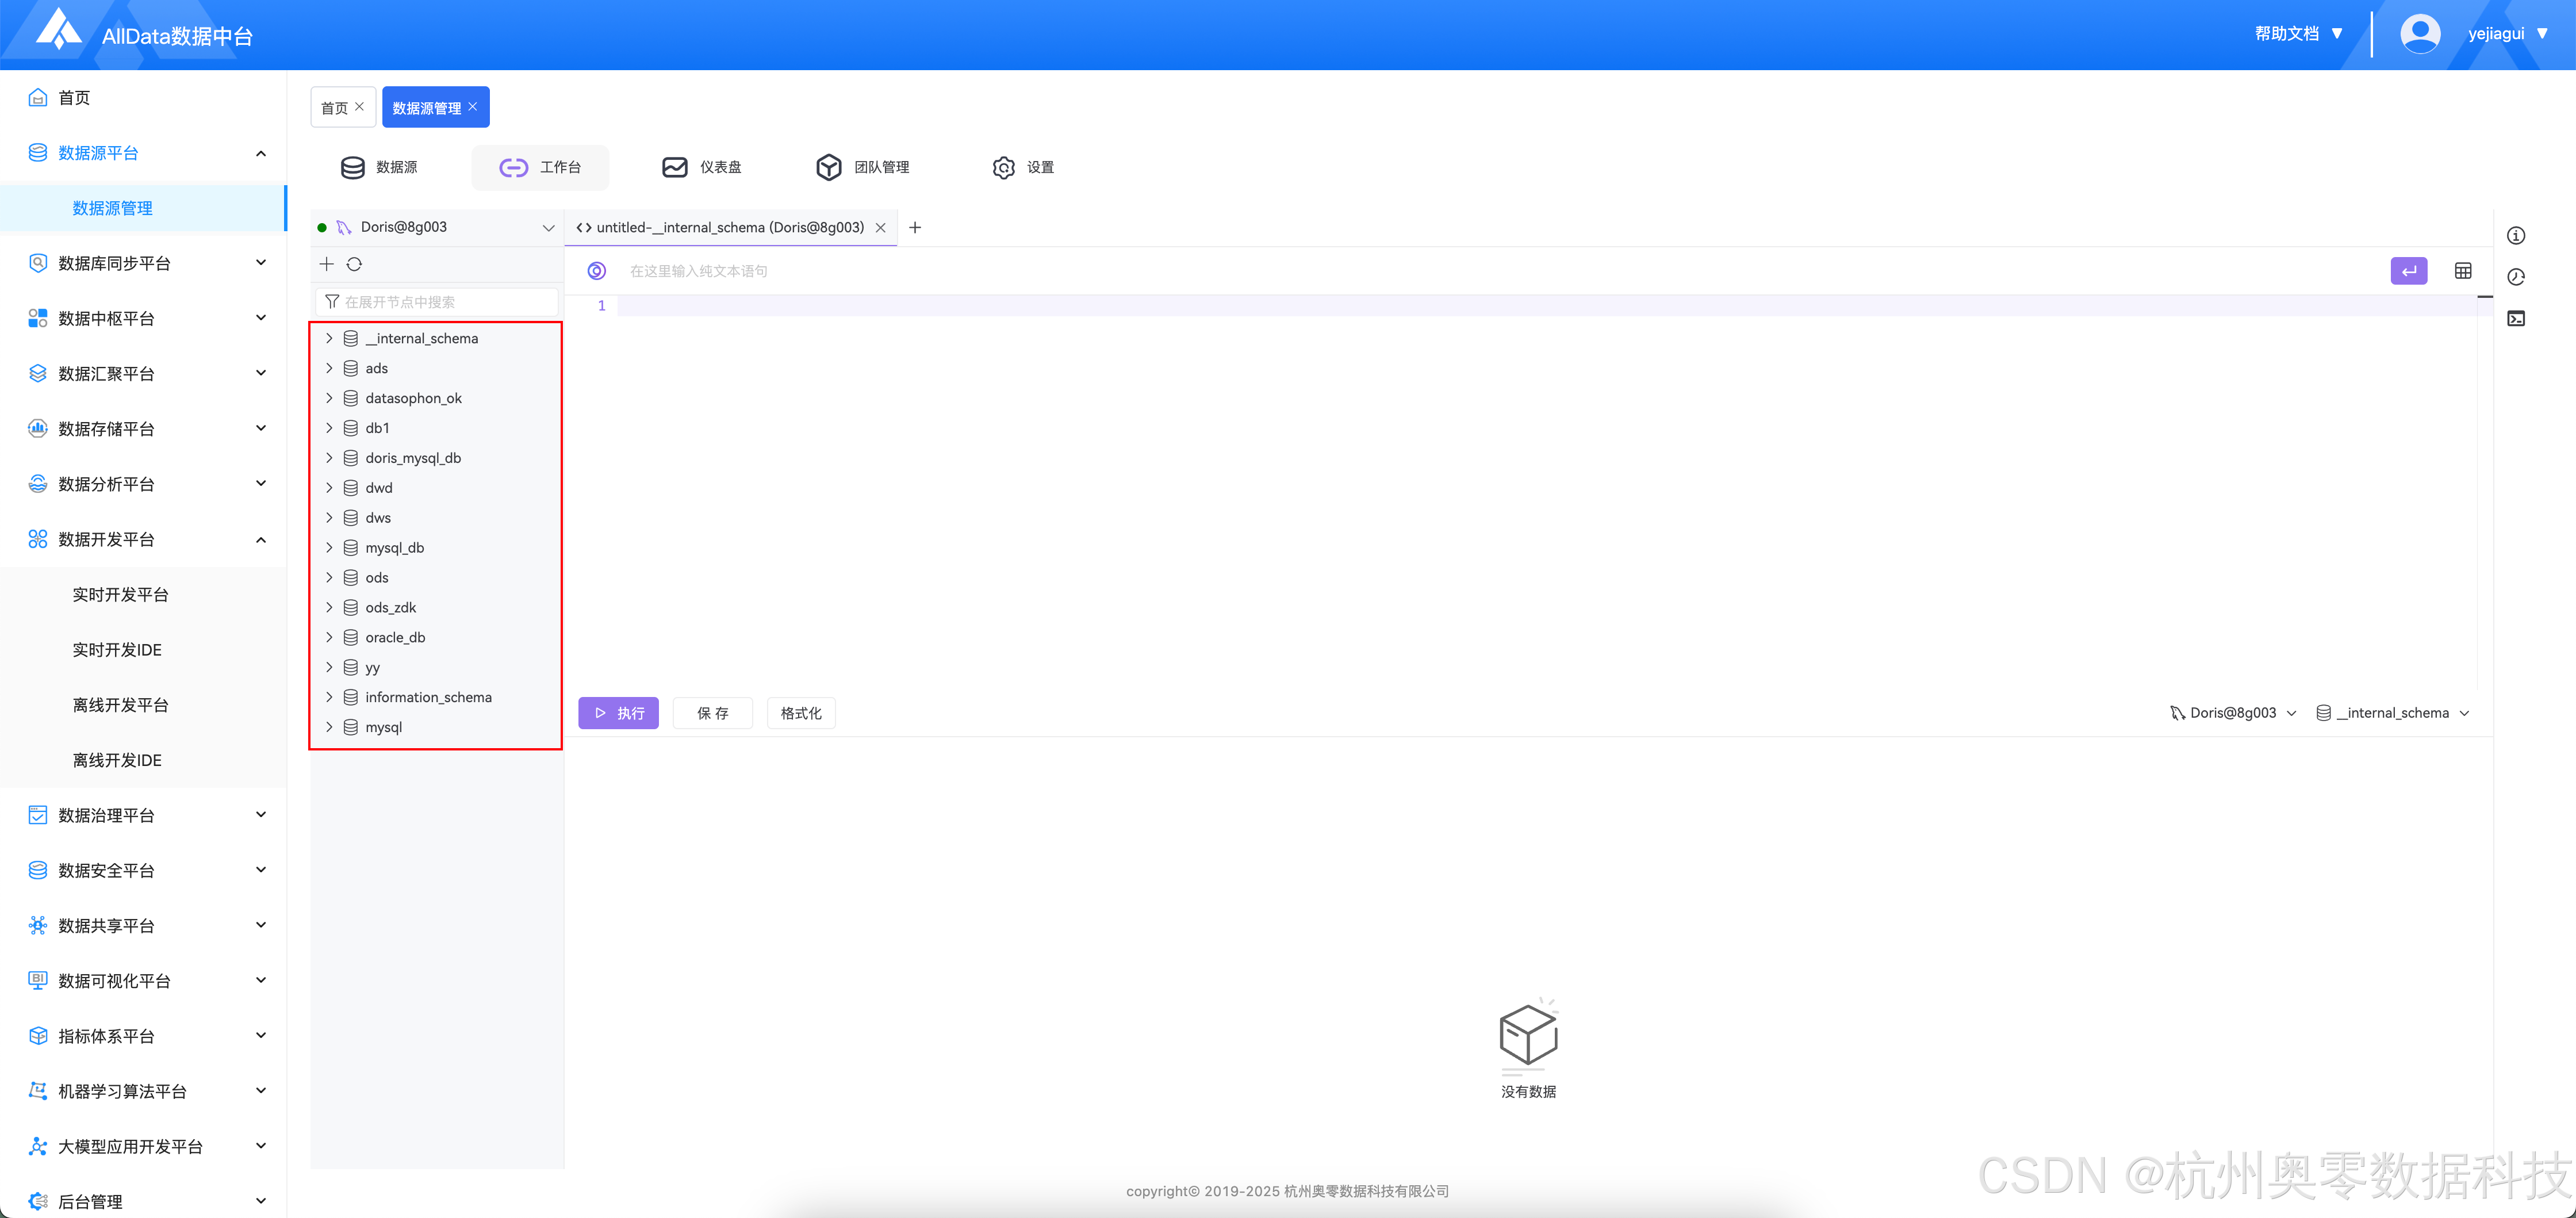This screenshot has width=2576, height=1218.
Task: Click the 执行 execute button
Action: pos(619,713)
